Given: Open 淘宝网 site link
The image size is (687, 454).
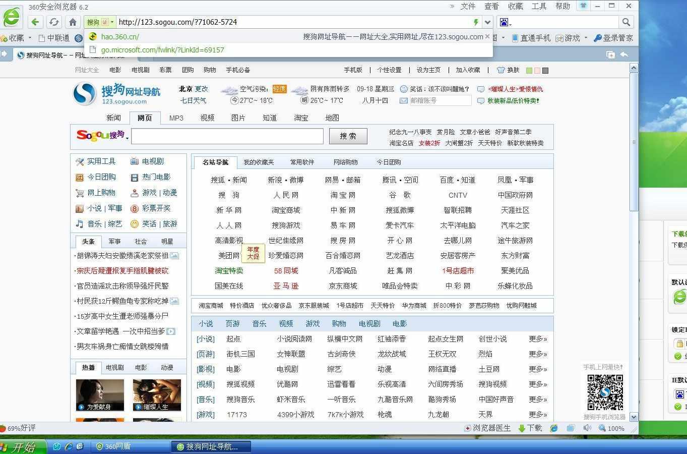Looking at the screenshot, I should click(x=343, y=195).
